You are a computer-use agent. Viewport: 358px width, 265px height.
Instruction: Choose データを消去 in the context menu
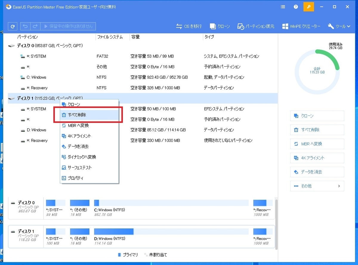pyautogui.click(x=89, y=146)
